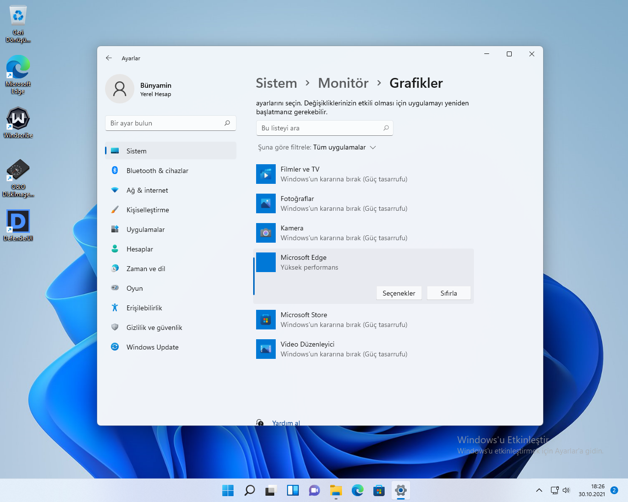
Task: Select the DefenderUI desktop shortcut
Action: (18, 226)
